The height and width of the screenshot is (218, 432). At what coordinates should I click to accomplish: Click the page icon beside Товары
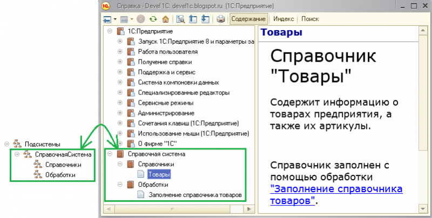pyautogui.click(x=141, y=174)
